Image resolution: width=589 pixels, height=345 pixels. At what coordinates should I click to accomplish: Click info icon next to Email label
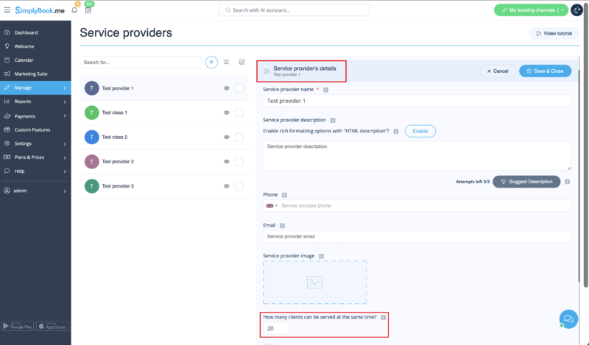(x=282, y=226)
